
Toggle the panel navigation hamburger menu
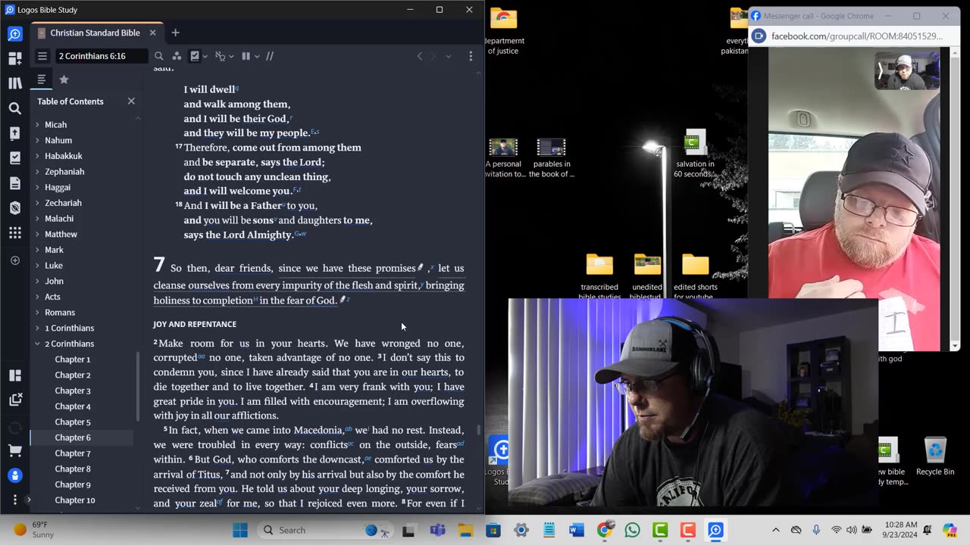click(42, 56)
